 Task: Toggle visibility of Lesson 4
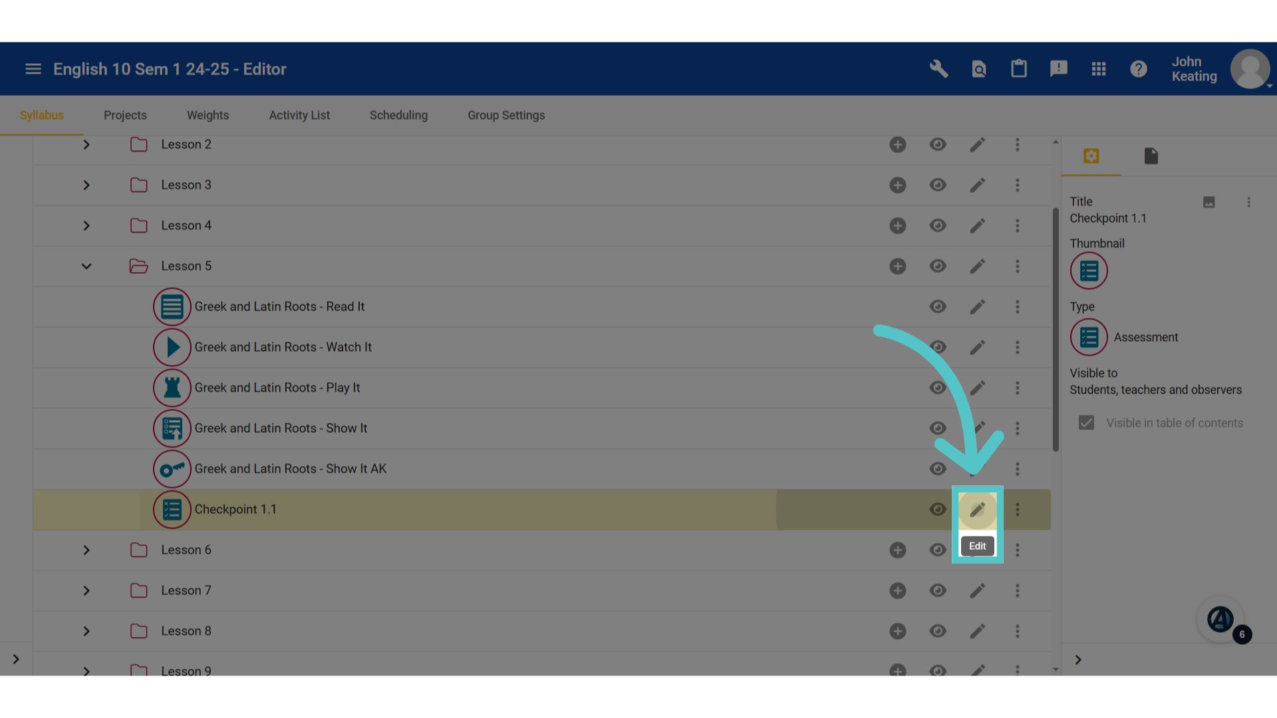click(938, 225)
